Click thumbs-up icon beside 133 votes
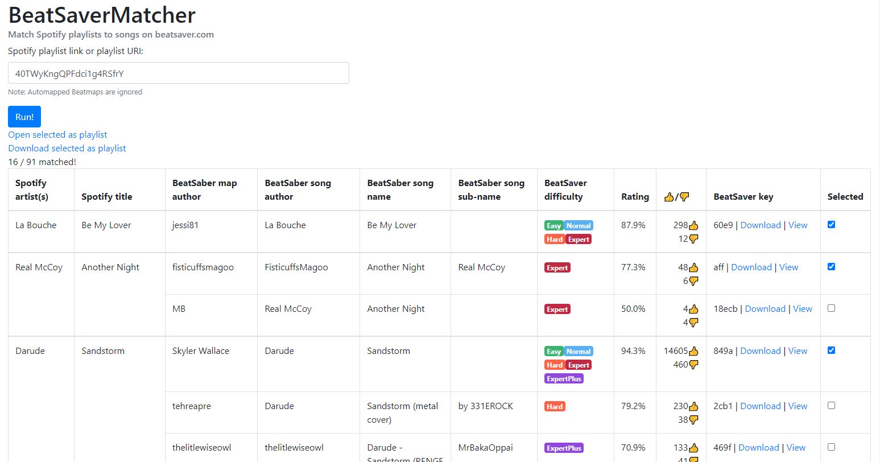This screenshot has height=462, width=880. click(693, 448)
